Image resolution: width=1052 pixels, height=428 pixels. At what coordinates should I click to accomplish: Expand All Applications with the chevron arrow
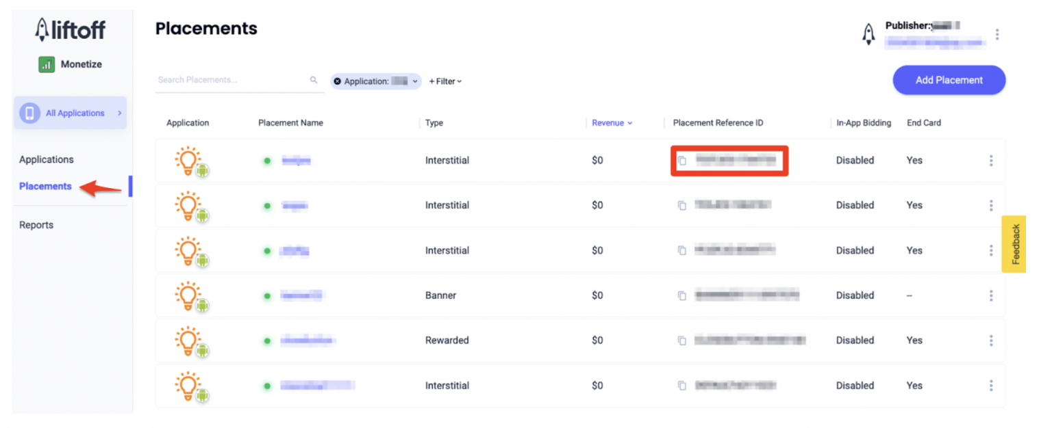click(x=121, y=113)
